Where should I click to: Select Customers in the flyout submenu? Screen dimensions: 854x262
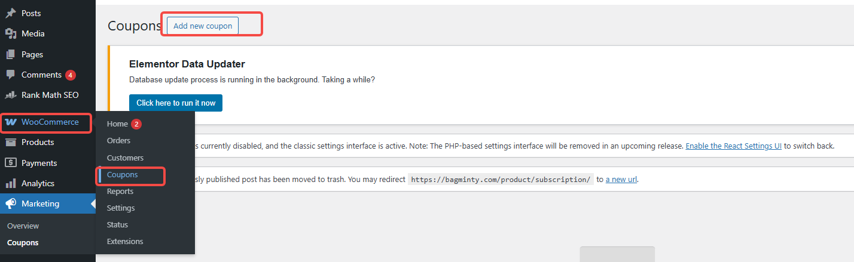pos(125,158)
